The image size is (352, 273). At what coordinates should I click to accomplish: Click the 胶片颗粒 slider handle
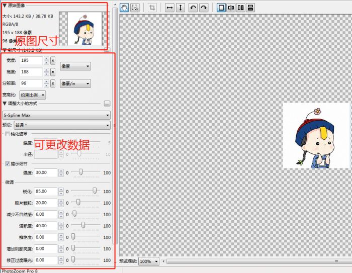tap(78, 202)
